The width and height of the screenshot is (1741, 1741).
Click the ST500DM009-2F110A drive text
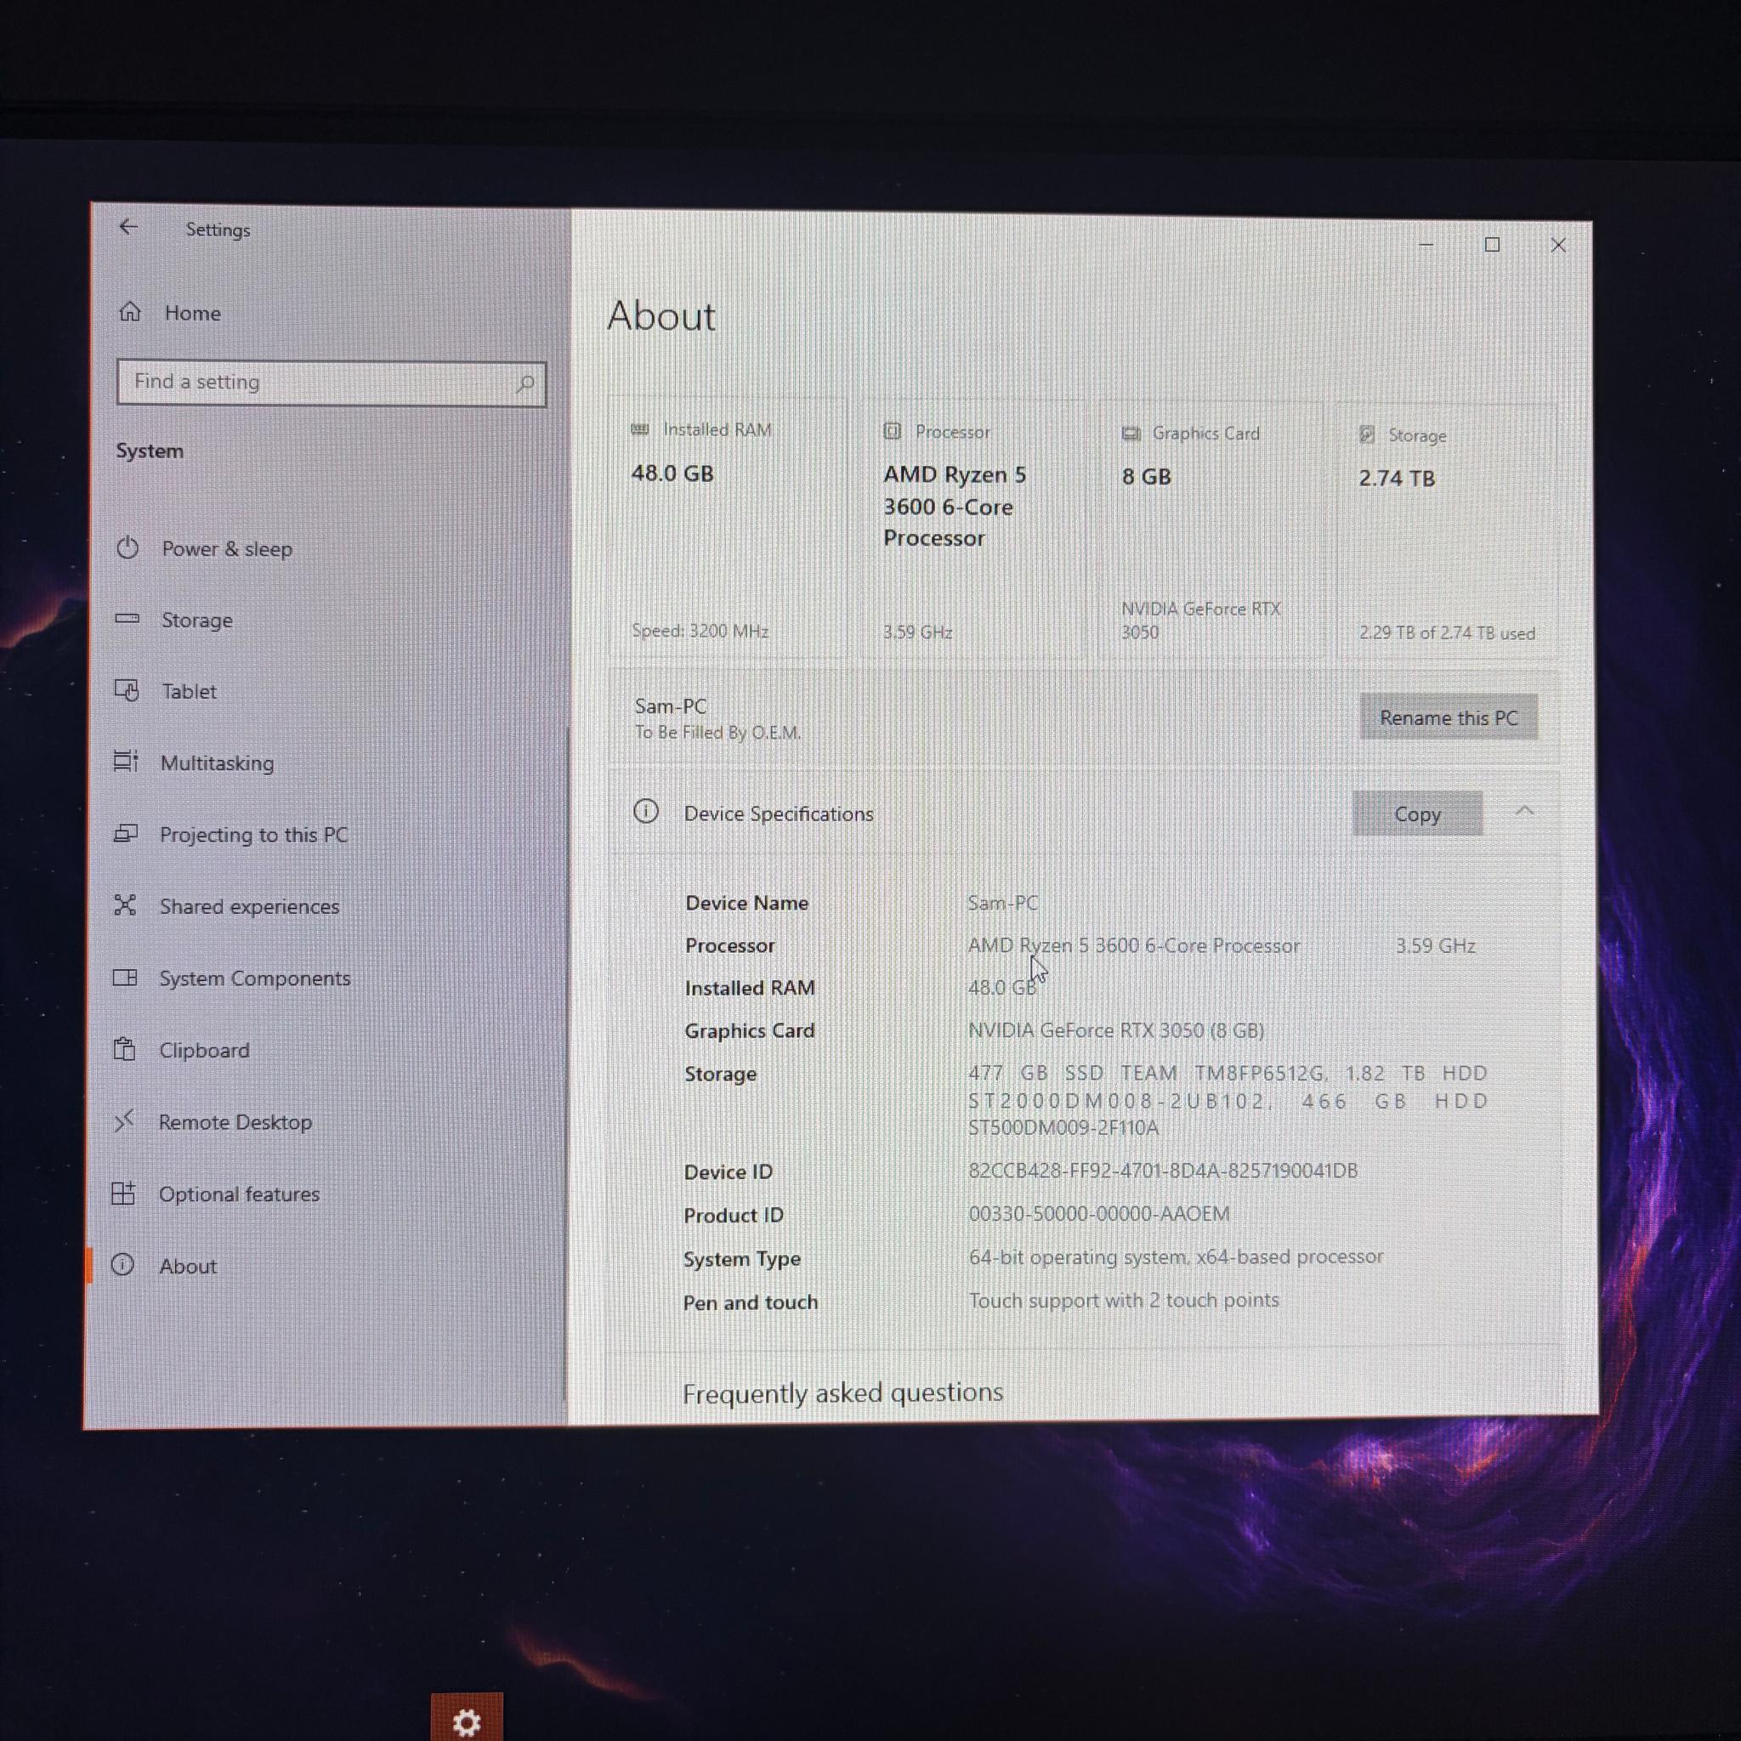1063,1128
